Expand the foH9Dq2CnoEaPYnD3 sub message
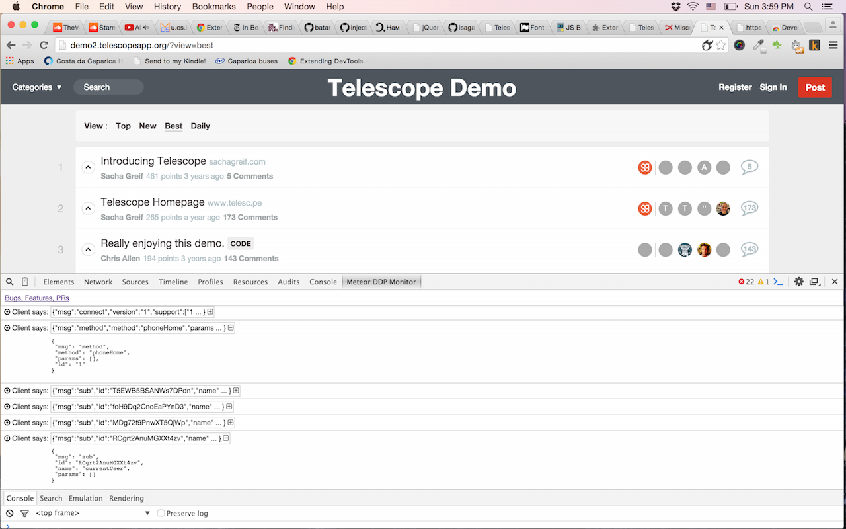This screenshot has height=529, width=846. tap(229, 407)
